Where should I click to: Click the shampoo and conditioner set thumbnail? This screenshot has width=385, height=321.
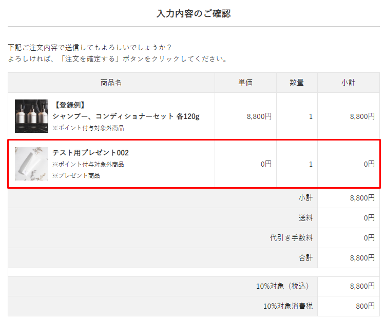[31, 116]
